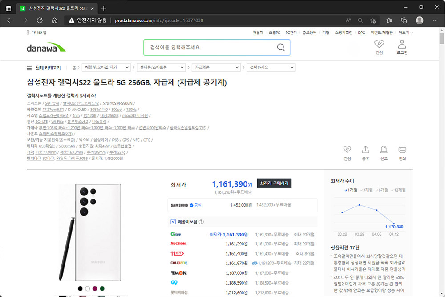Click the 배송비포함 help question icon
This screenshot has height=297, width=445.
[x=201, y=222]
